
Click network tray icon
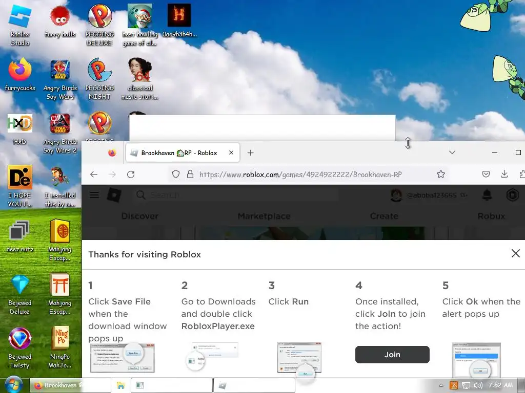pos(466,385)
